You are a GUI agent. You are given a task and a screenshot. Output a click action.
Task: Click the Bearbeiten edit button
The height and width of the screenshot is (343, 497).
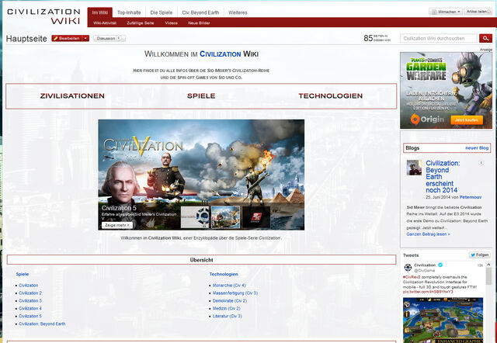(67, 38)
